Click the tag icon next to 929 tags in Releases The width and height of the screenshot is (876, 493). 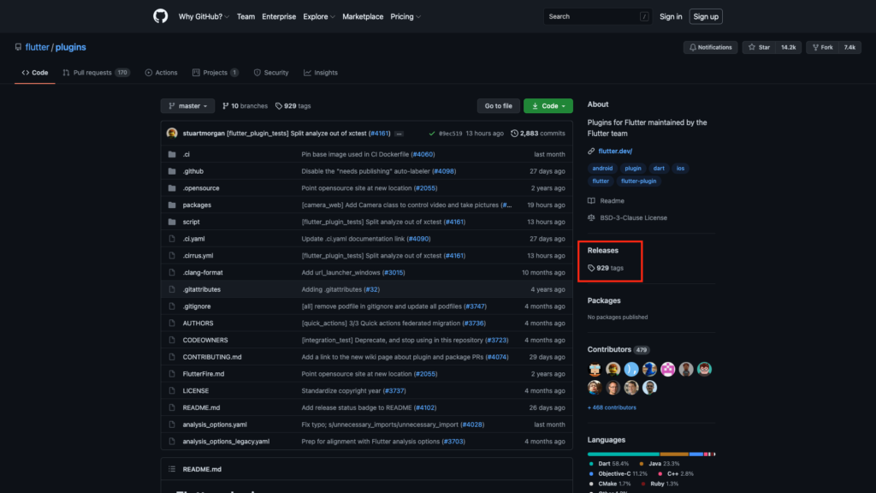[591, 268]
